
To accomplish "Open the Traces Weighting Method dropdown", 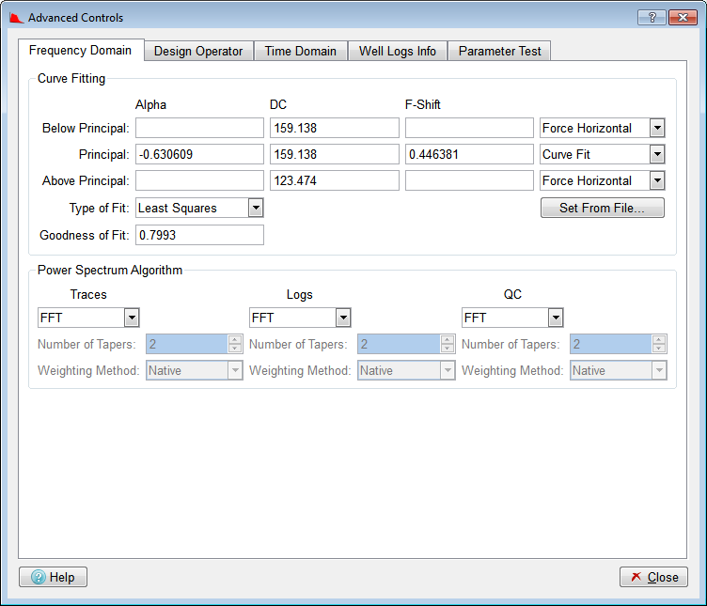I will (x=195, y=370).
